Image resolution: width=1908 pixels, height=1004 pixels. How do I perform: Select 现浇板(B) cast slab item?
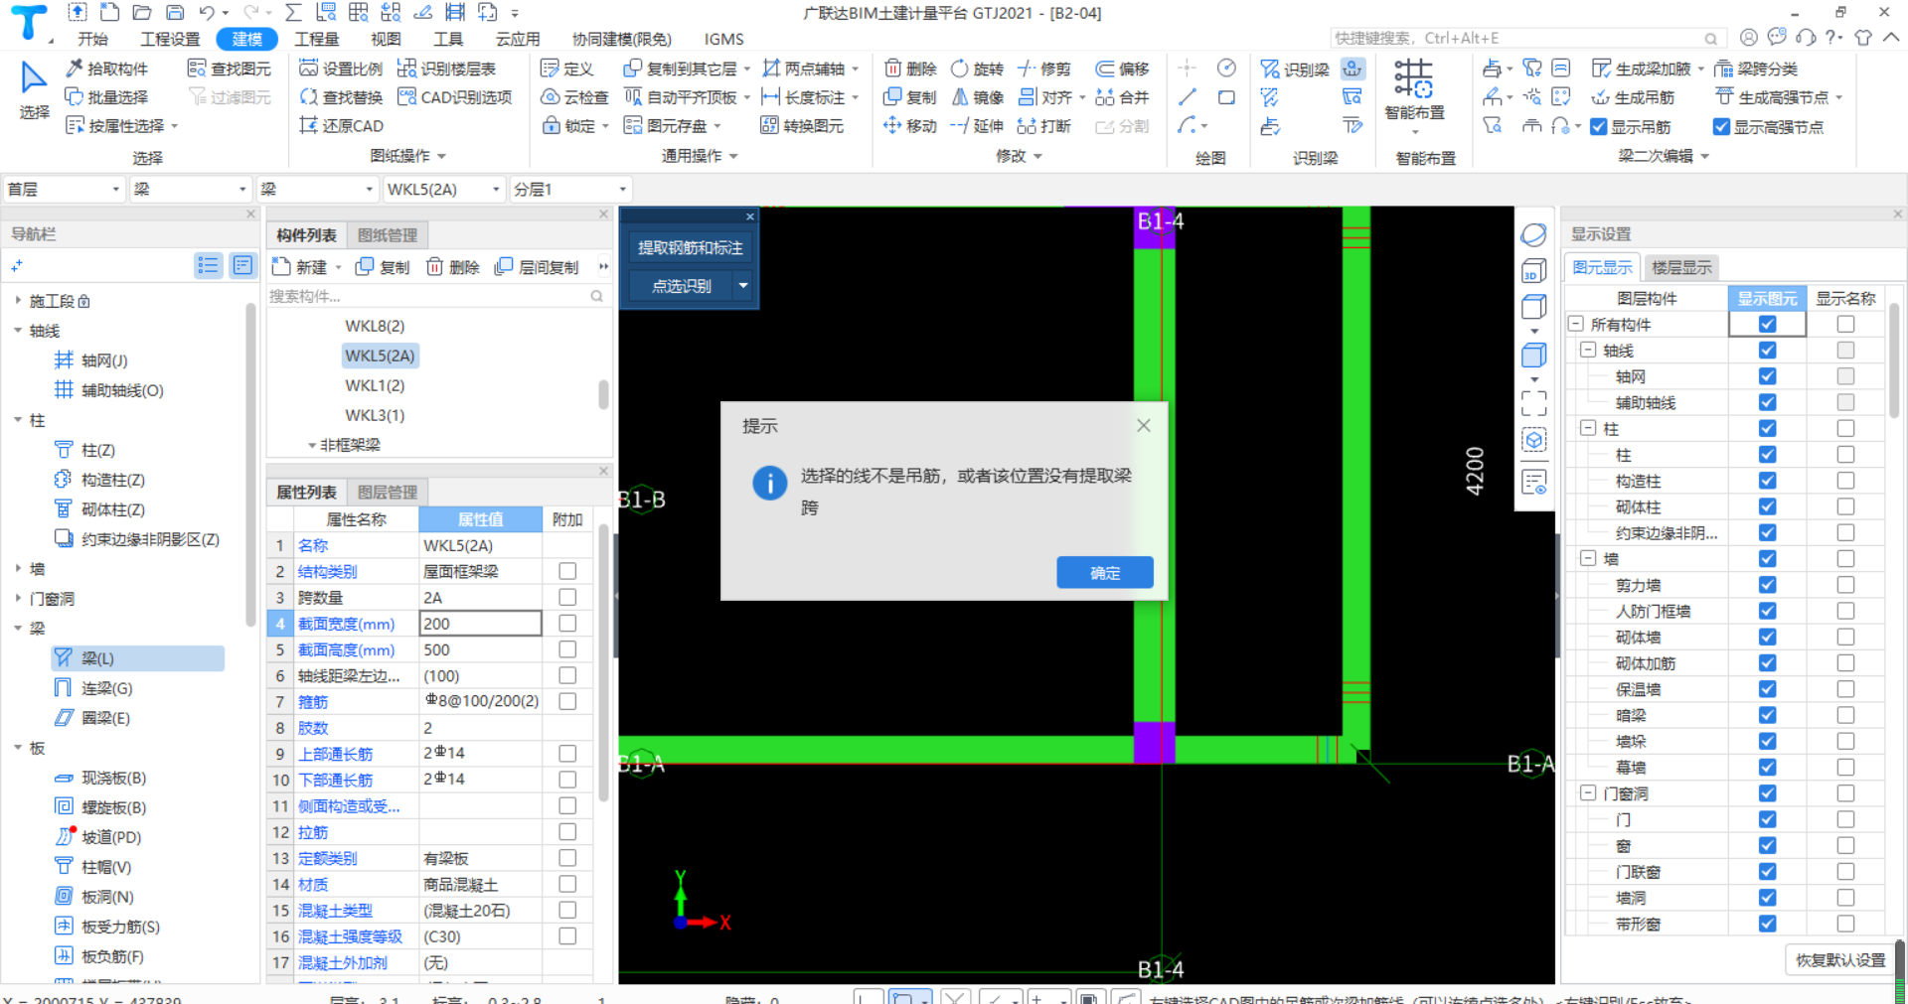[100, 778]
